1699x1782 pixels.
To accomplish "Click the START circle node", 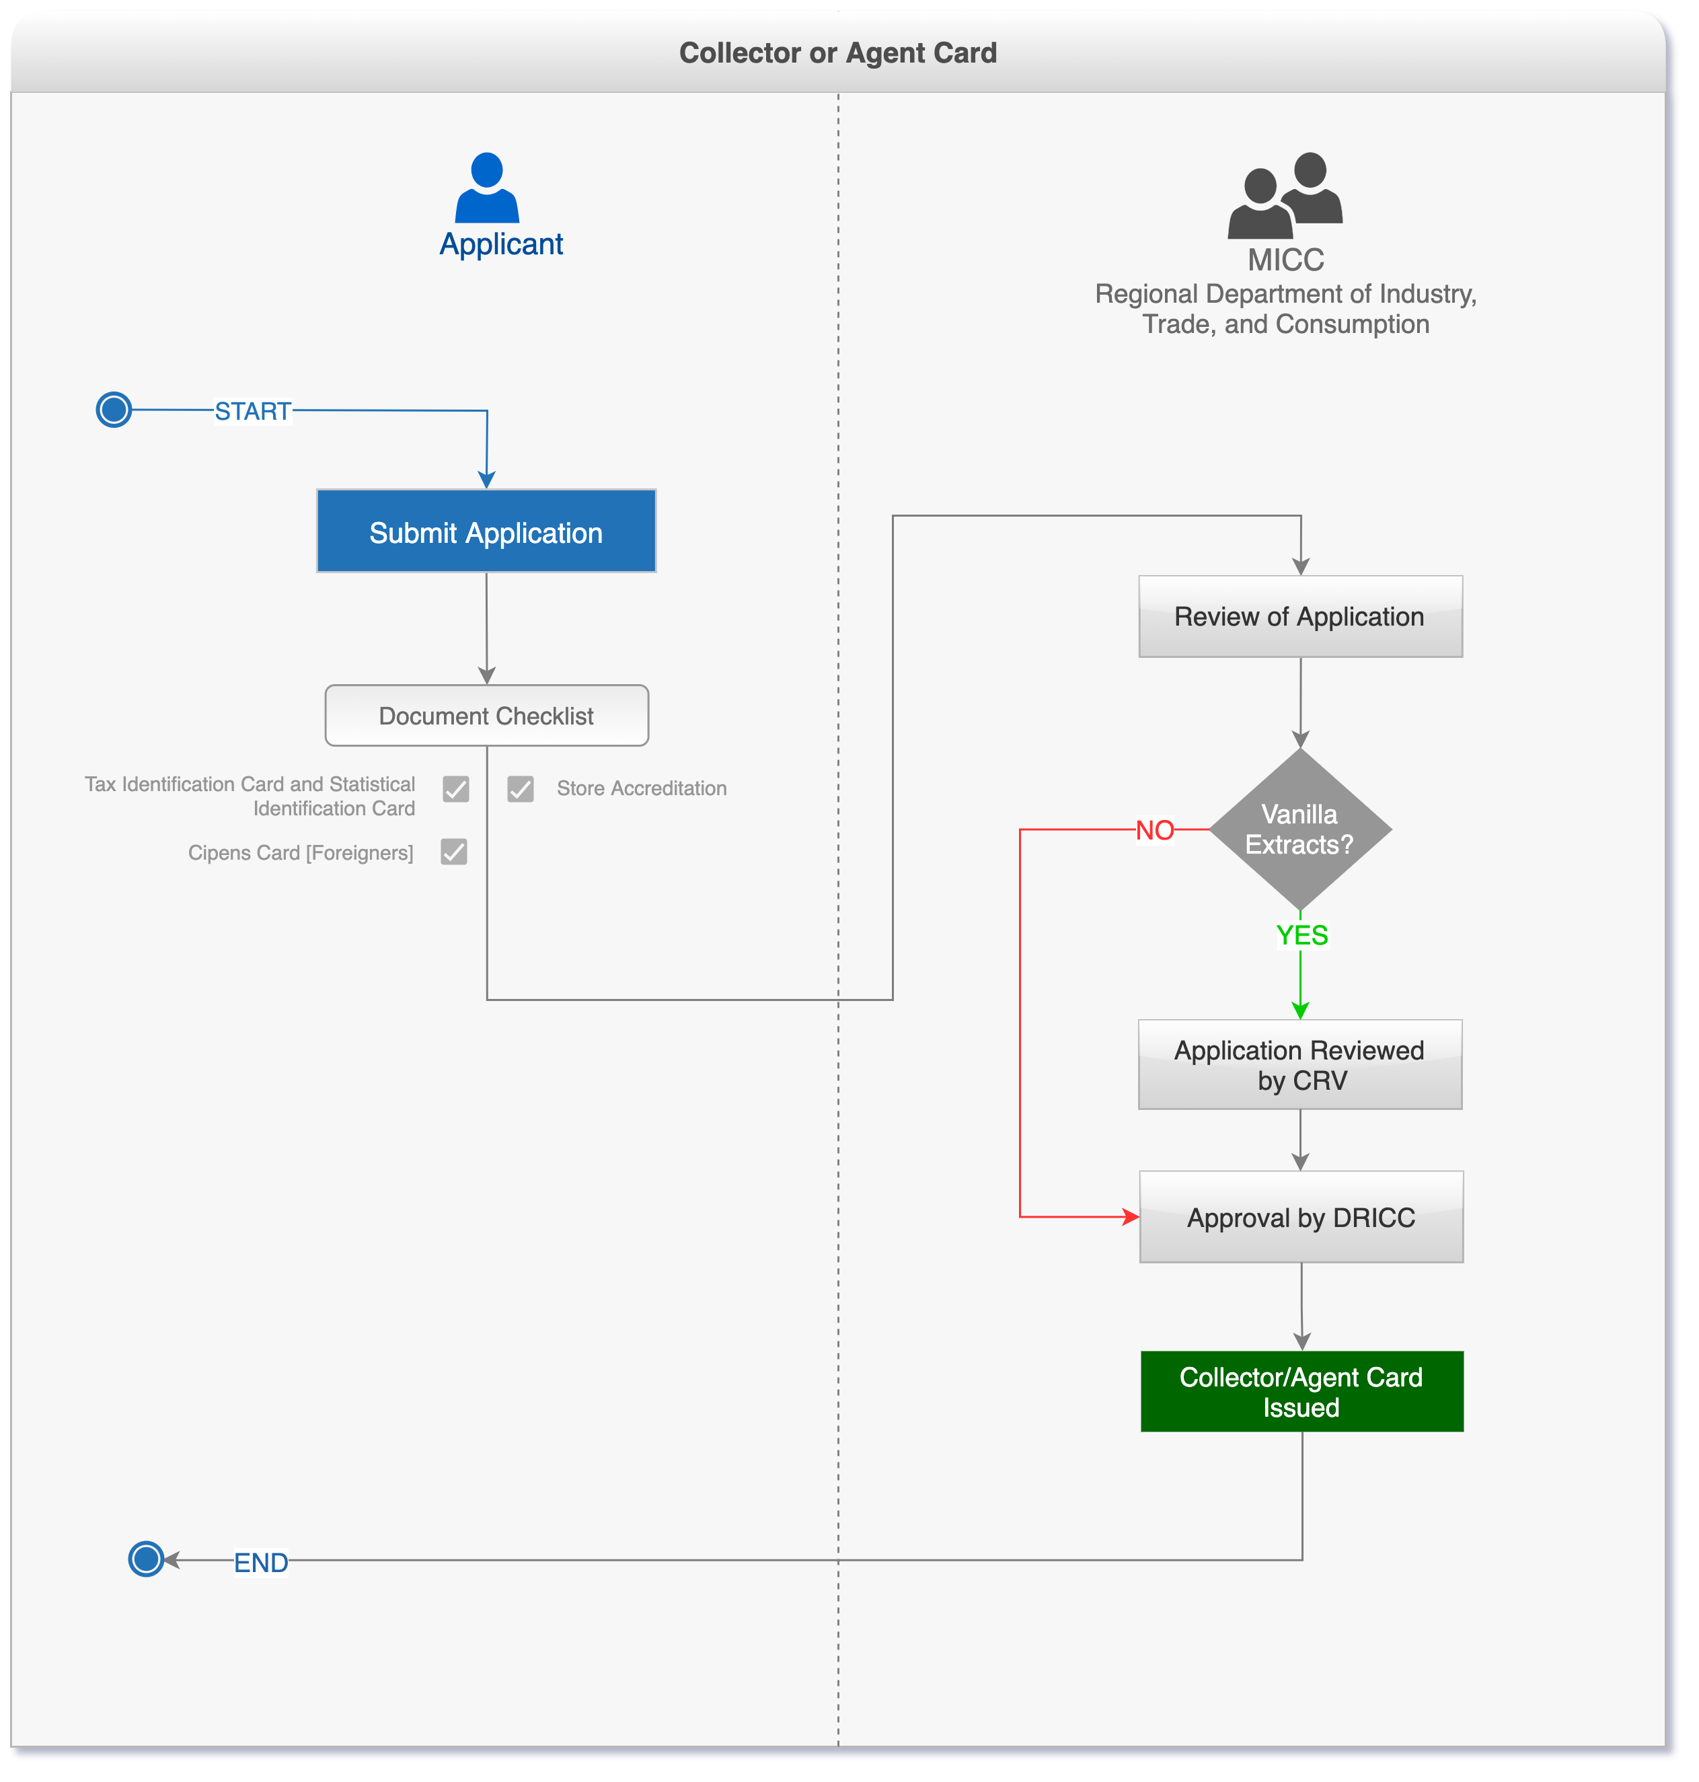I will point(114,410).
